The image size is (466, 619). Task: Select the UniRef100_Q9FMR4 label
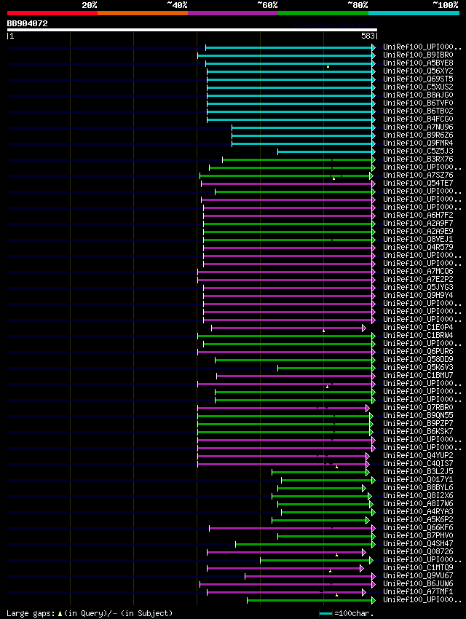[418, 143]
